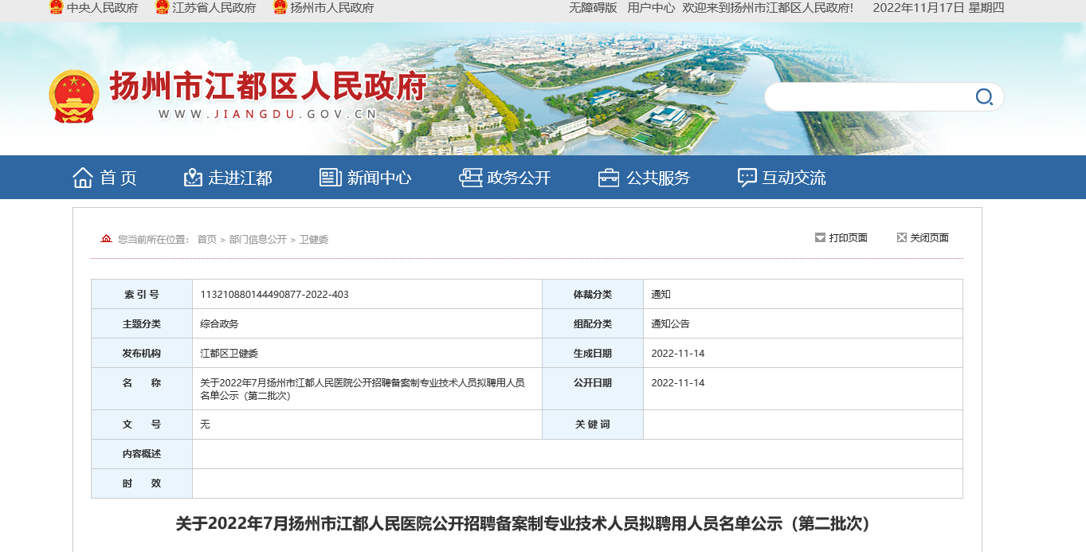Screen dimensions: 1086x552
Task: Click the map icon beside 走进江都
Action: pyautogui.click(x=193, y=178)
